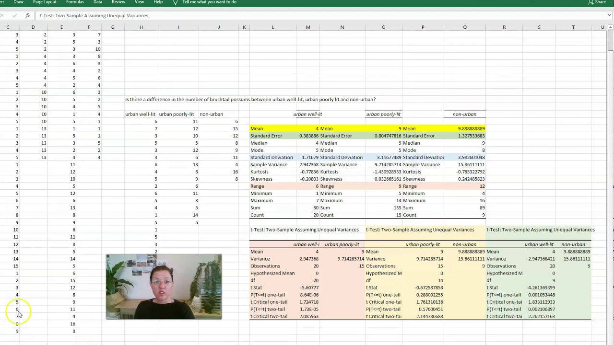Select the non-urban header in column J
614x345 pixels.
(x=212, y=114)
